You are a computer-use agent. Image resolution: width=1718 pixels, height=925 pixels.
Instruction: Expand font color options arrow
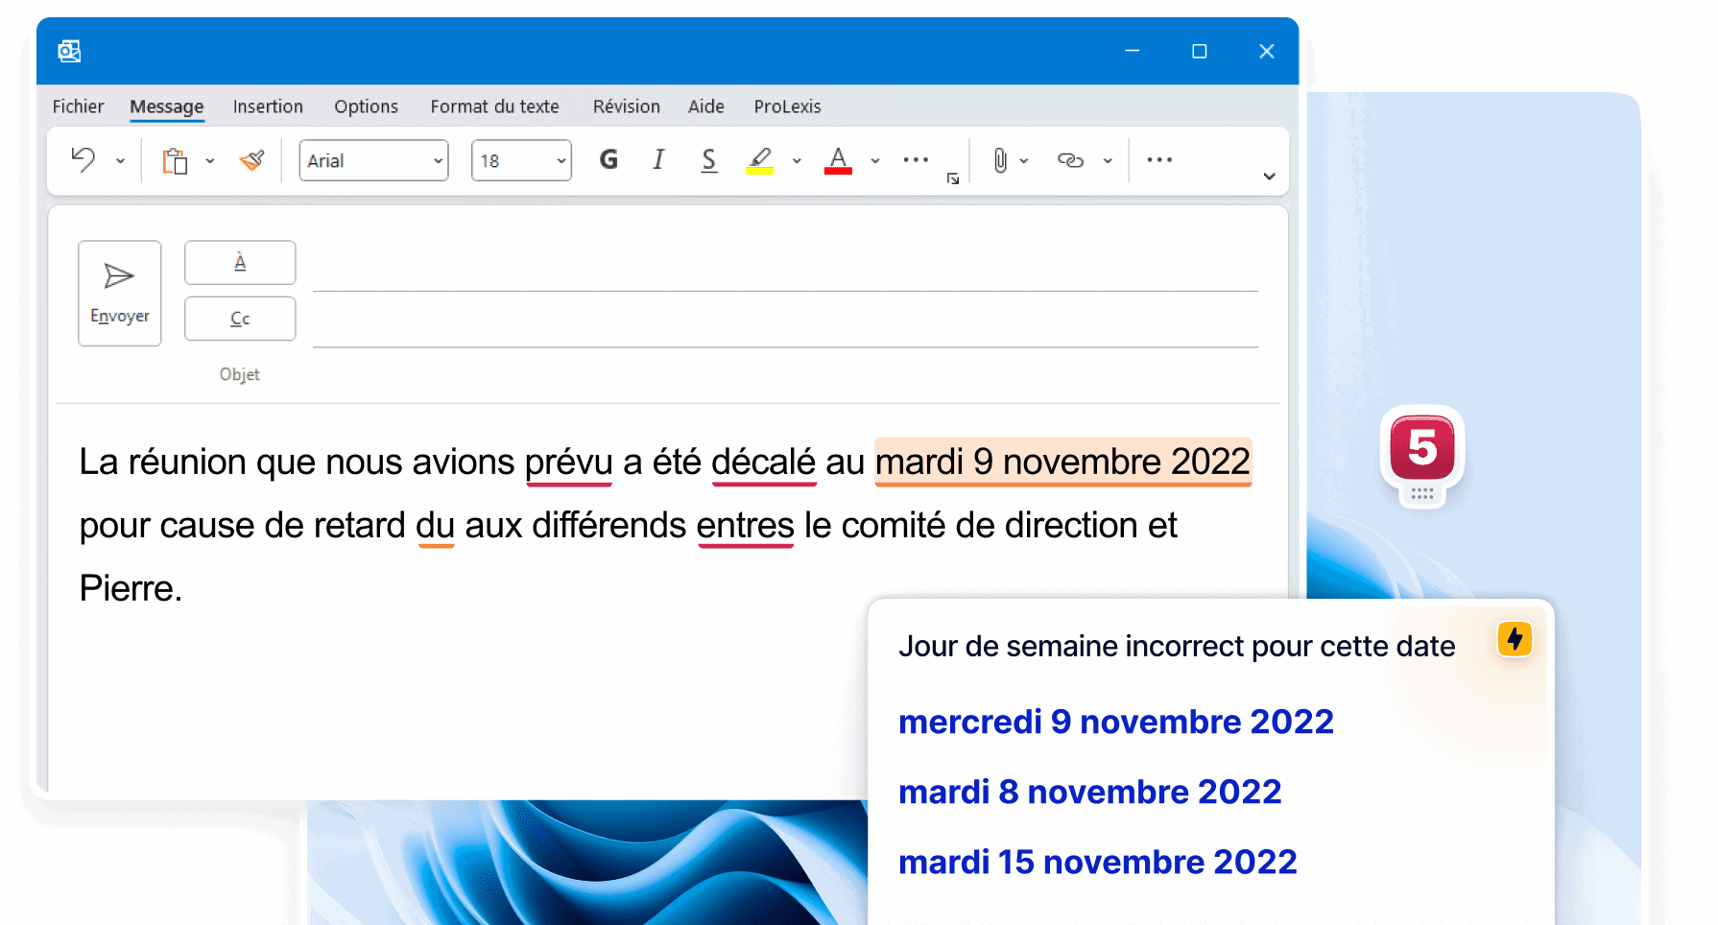(875, 161)
